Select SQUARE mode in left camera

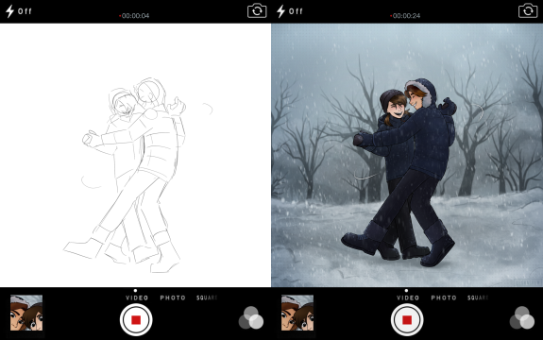[207, 297]
